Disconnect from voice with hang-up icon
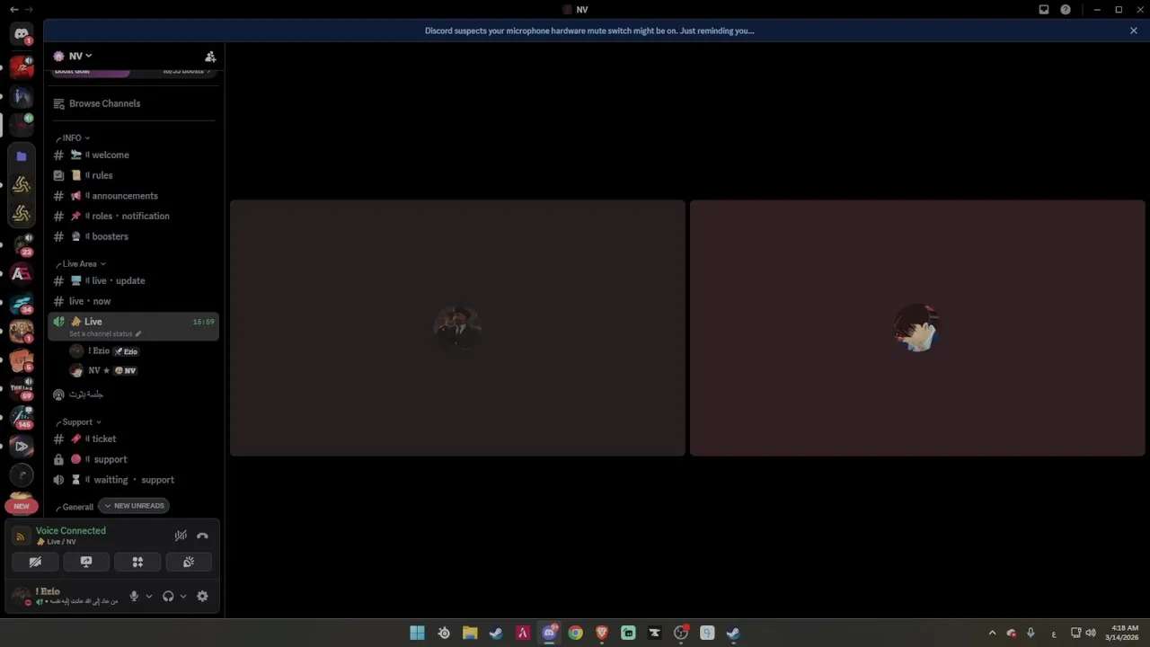 click(x=202, y=536)
